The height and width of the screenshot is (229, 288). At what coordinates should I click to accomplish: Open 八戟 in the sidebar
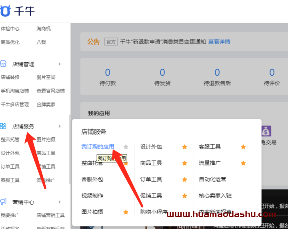tap(41, 42)
